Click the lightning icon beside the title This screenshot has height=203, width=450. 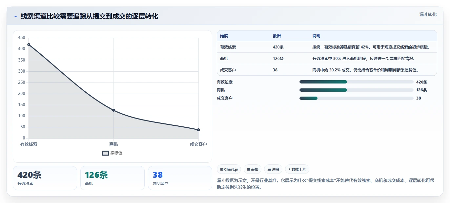click(16, 16)
